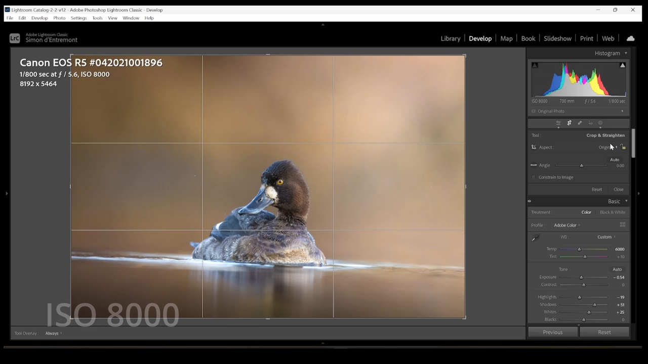This screenshot has width=648, height=364.
Task: Click Auto for straighten angle
Action: [x=615, y=160]
